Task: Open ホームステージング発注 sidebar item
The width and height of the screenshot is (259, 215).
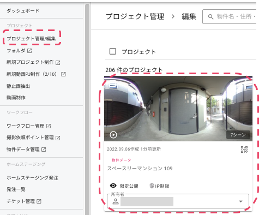Action: click(32, 178)
